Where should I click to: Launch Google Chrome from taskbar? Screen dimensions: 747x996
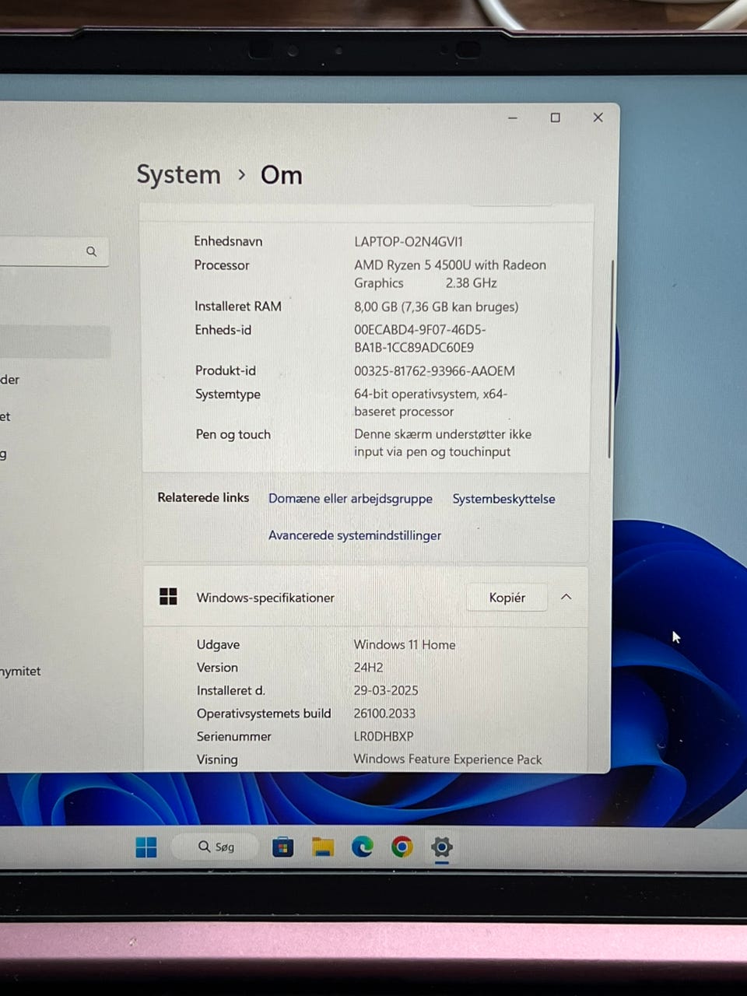tap(402, 847)
